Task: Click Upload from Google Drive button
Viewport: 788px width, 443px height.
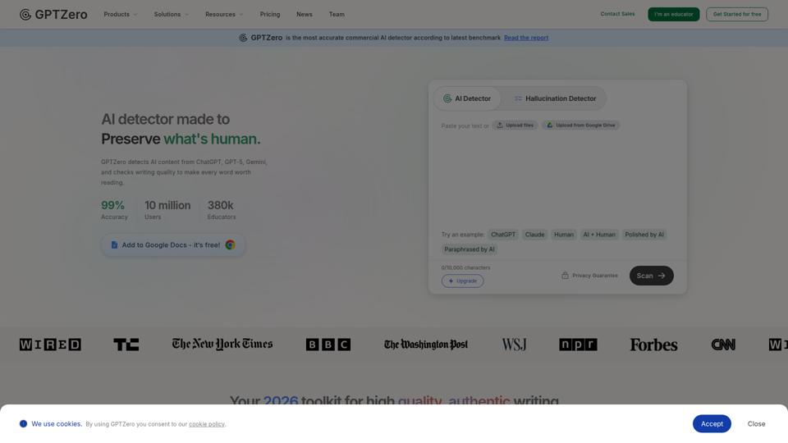Action: click(581, 125)
